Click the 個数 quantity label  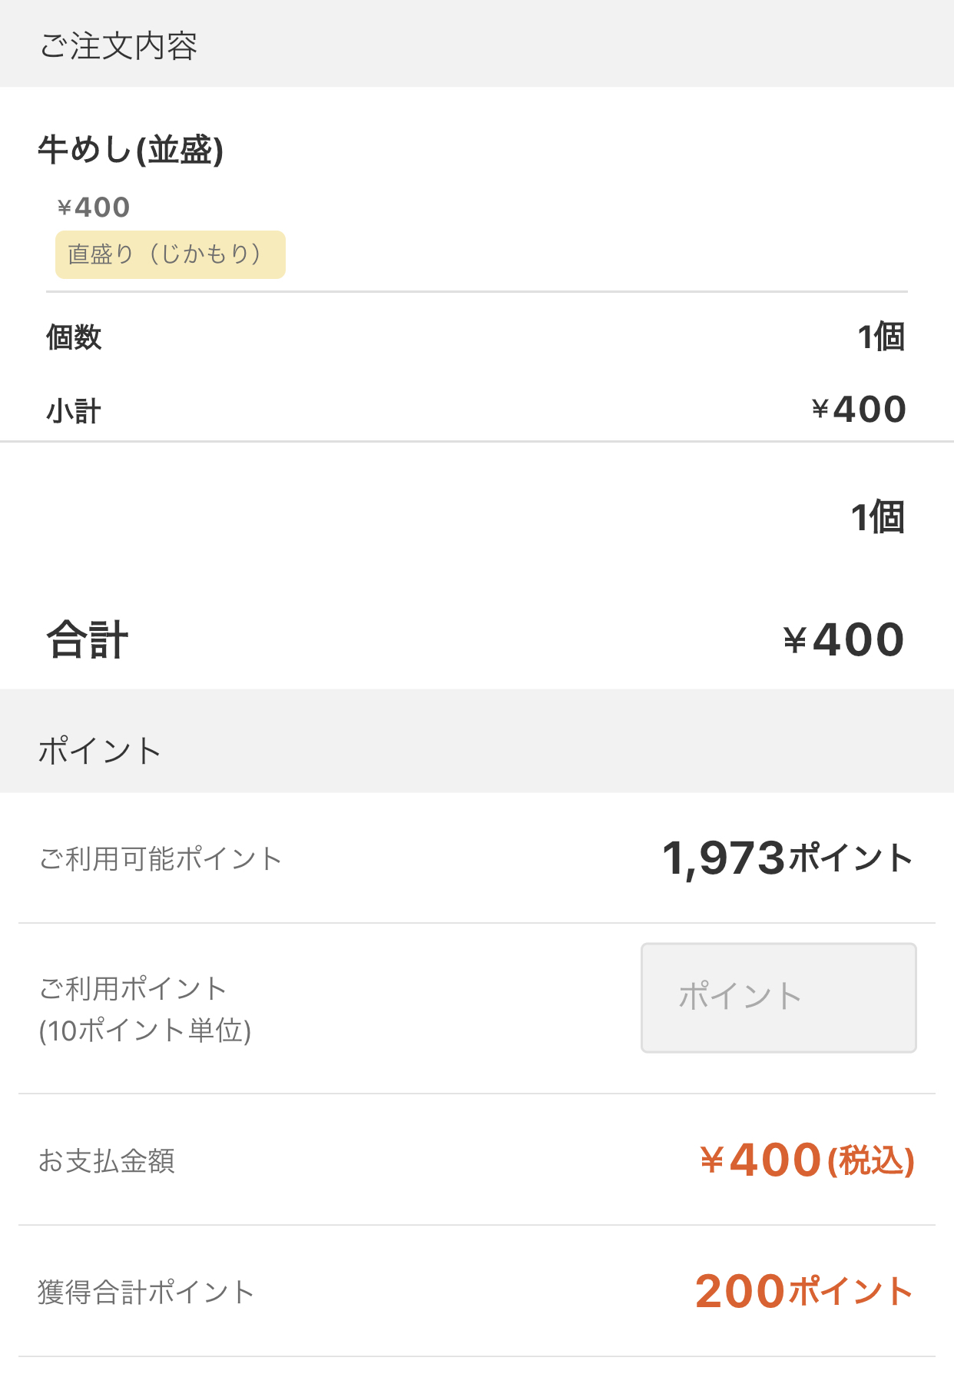(x=74, y=337)
